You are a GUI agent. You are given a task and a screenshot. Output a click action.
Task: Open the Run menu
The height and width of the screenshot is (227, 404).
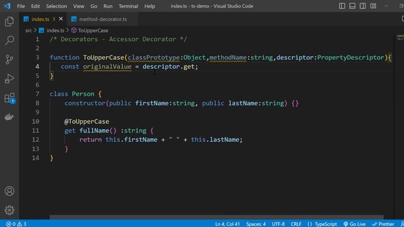click(x=108, y=6)
